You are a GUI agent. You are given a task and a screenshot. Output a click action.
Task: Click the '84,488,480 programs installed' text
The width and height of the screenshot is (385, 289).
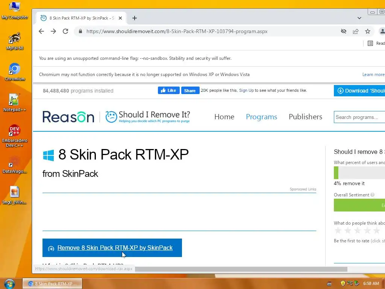pos(78,91)
